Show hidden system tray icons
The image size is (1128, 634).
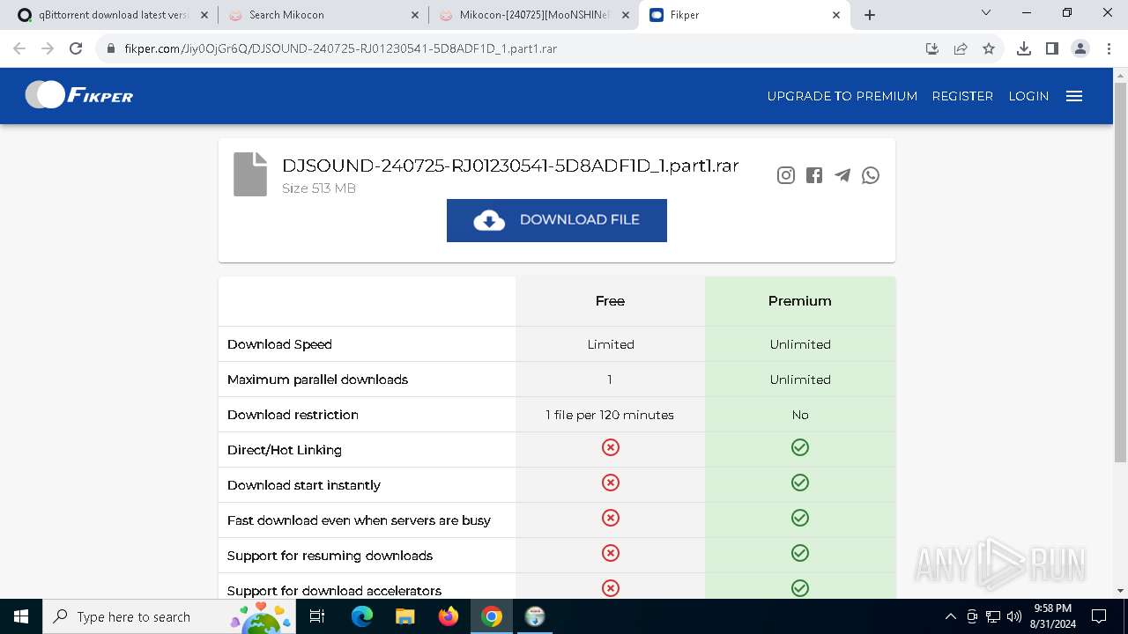(950, 616)
